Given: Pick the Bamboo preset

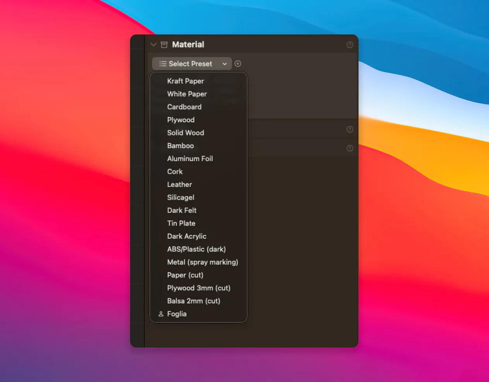Looking at the screenshot, I should tap(198, 146).
